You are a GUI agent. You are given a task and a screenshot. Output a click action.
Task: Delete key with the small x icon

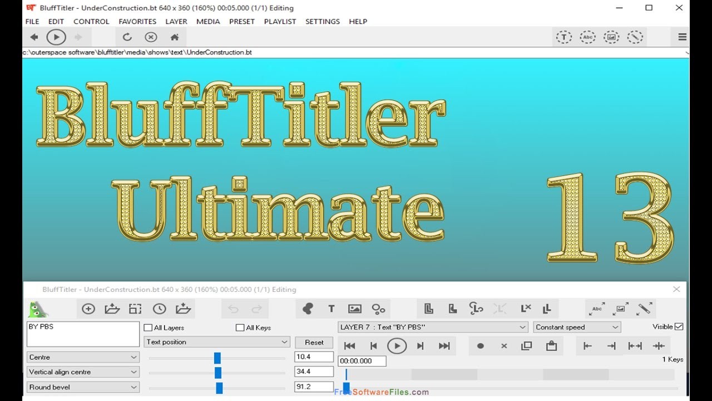(x=504, y=346)
